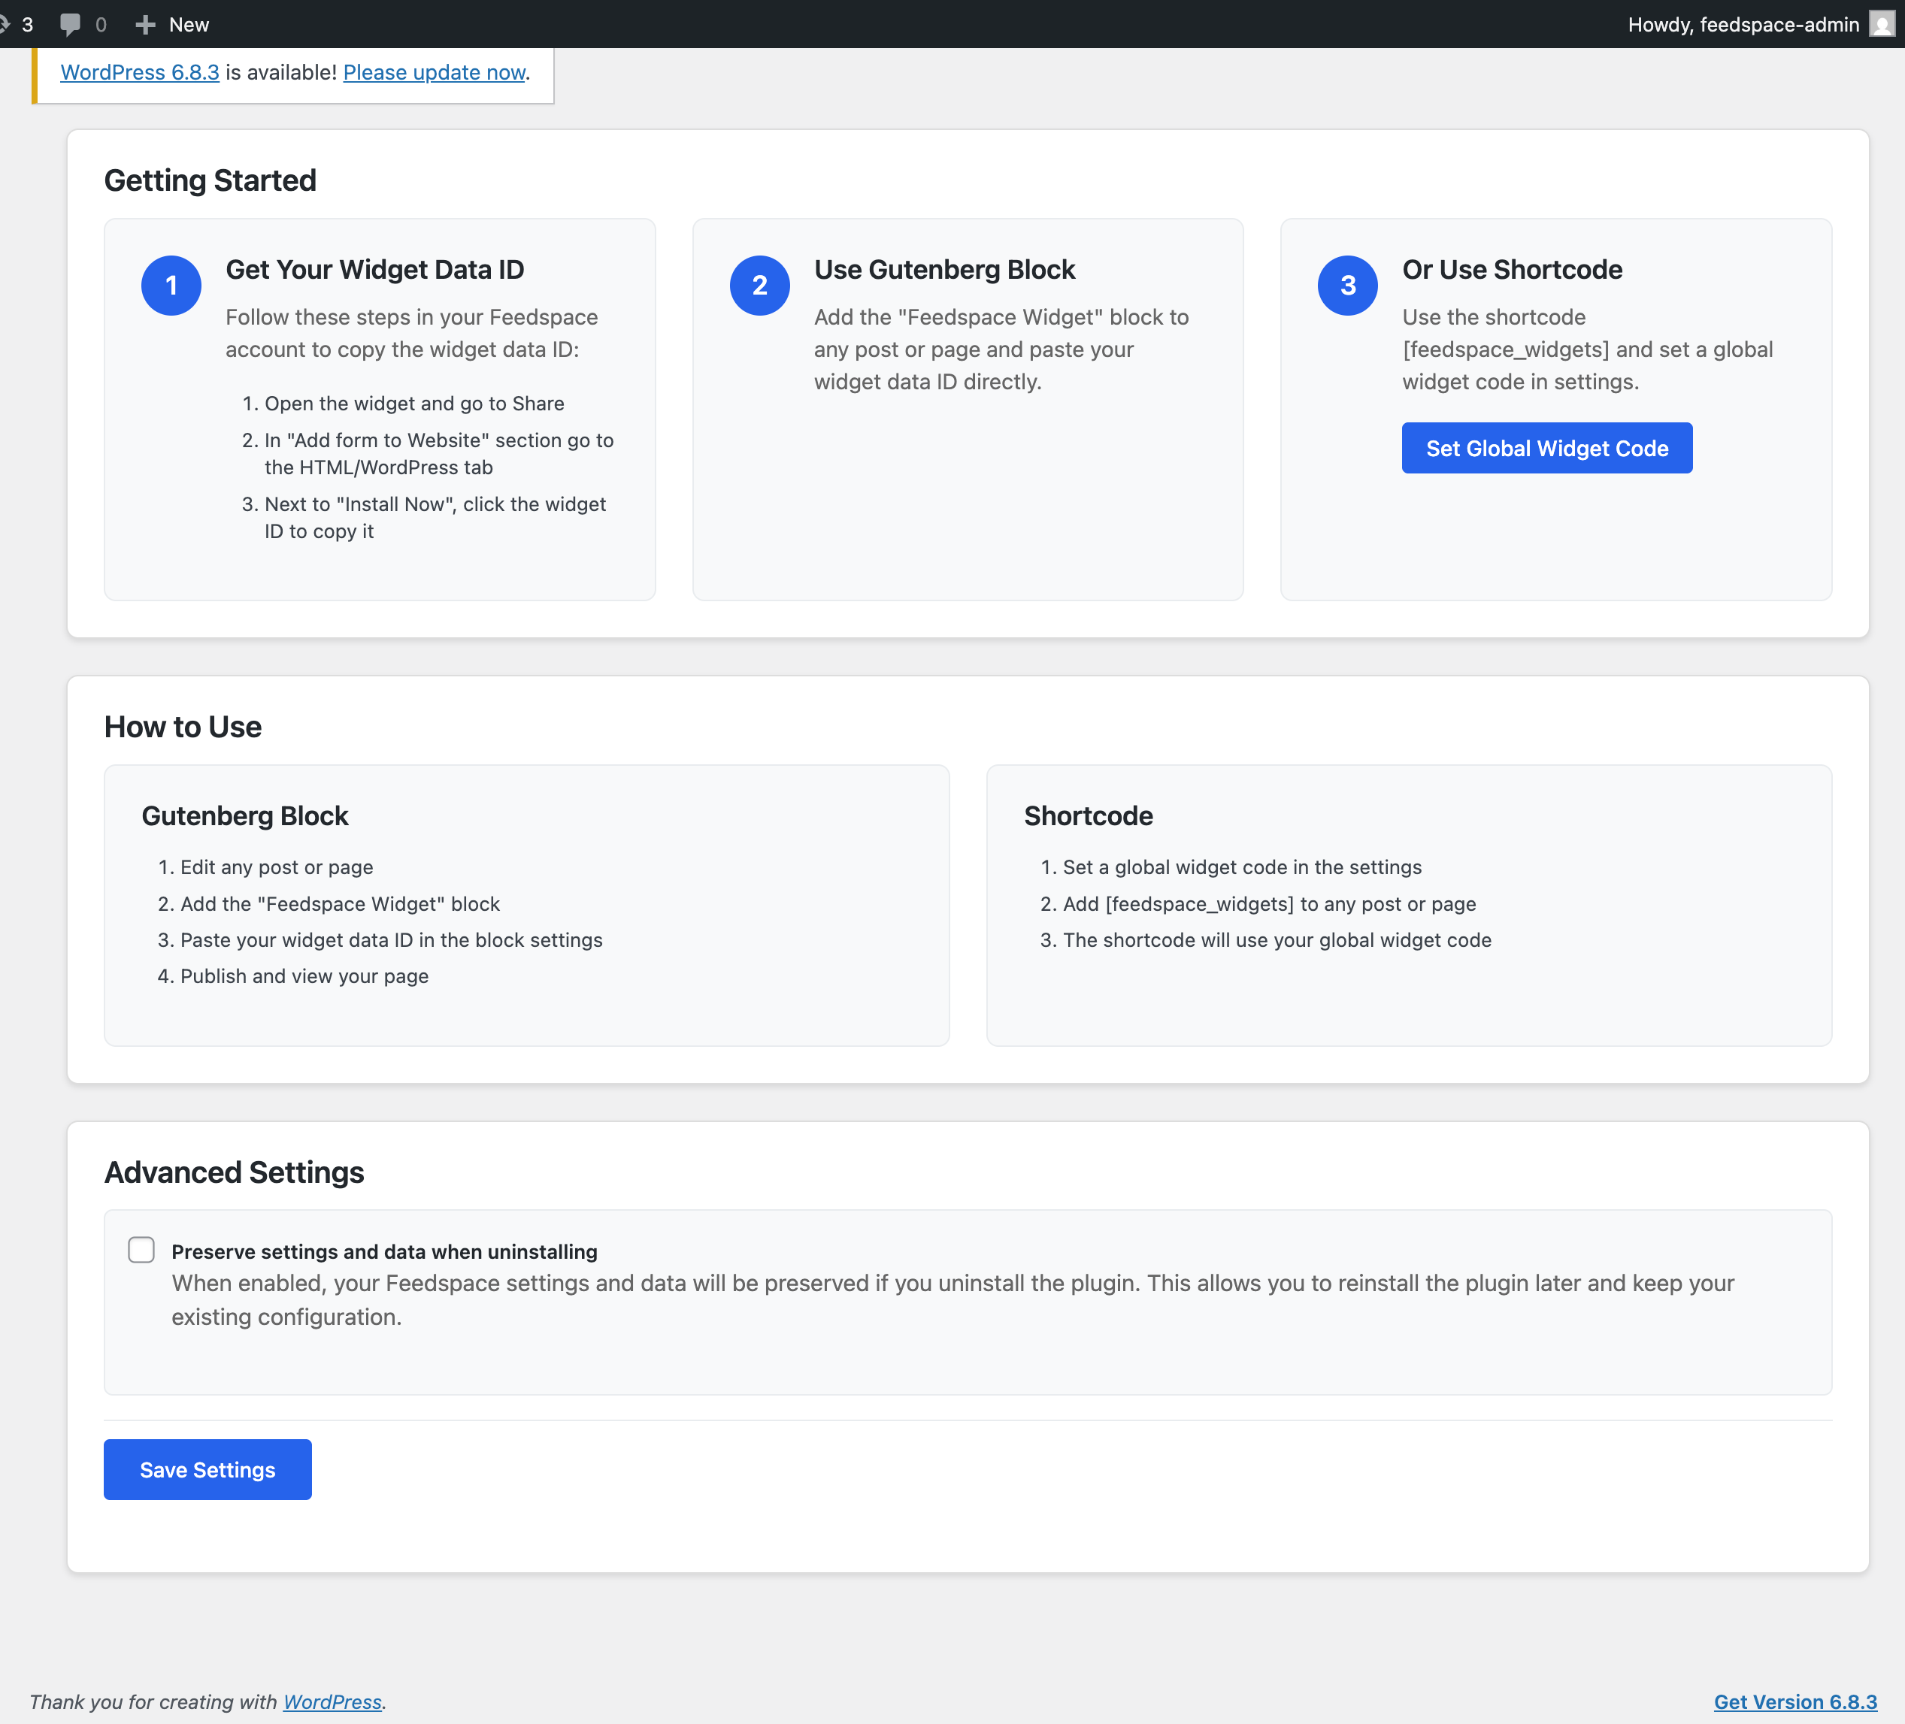The height and width of the screenshot is (1724, 1905).
Task: Enable Preserve settings when uninstalling checkbox
Action: [x=142, y=1250]
